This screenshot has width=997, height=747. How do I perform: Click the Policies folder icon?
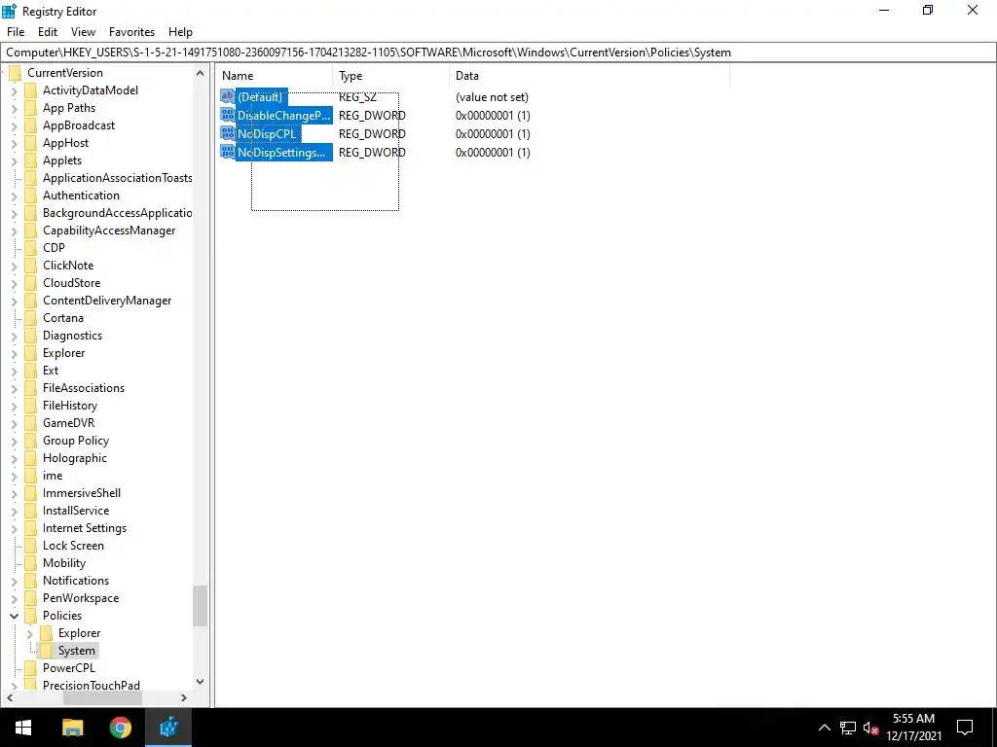pos(30,616)
